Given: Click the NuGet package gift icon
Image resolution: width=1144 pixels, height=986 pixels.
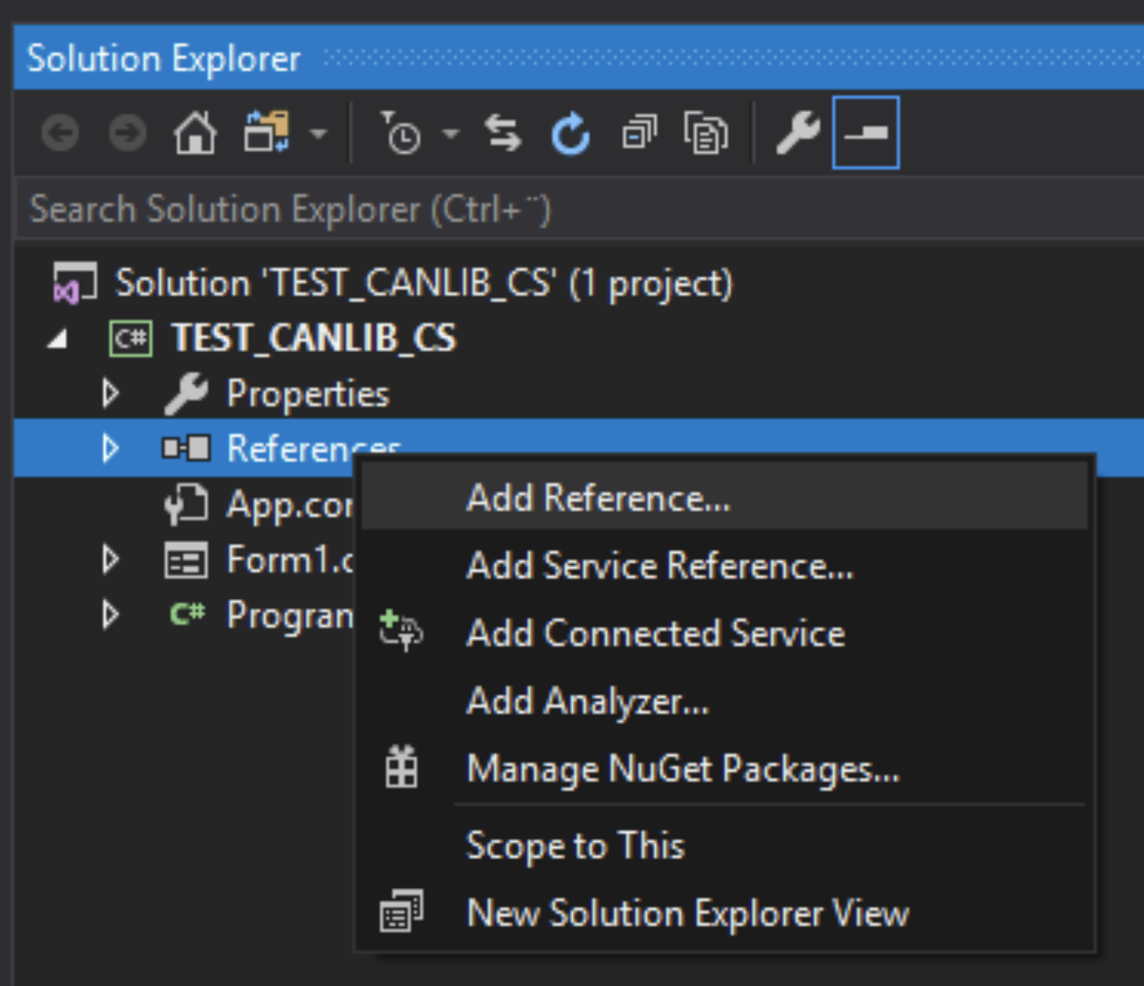Looking at the screenshot, I should click(x=401, y=767).
